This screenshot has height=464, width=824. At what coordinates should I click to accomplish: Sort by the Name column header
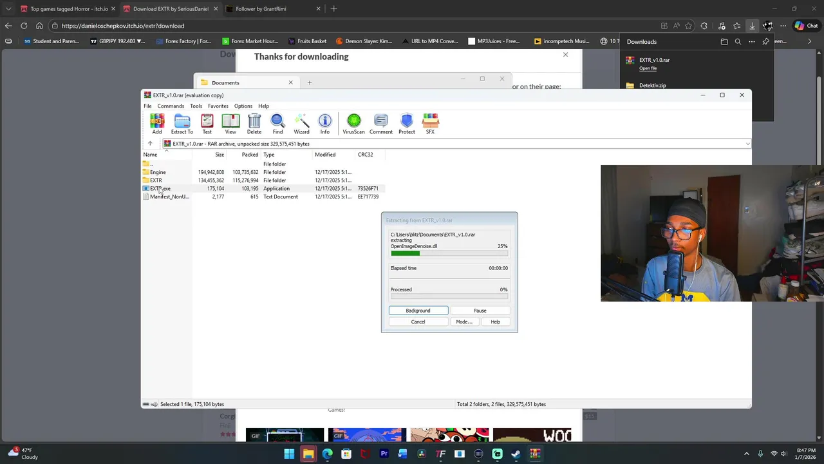[167, 155]
